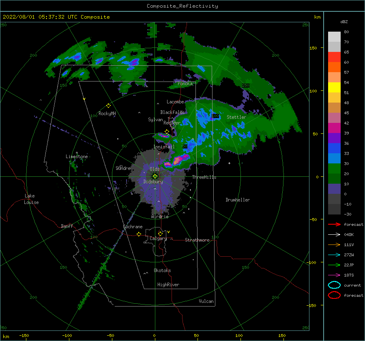Viewport: 365px width, 341px height.
Task: Click the Sylvan label
Action: [155, 120]
